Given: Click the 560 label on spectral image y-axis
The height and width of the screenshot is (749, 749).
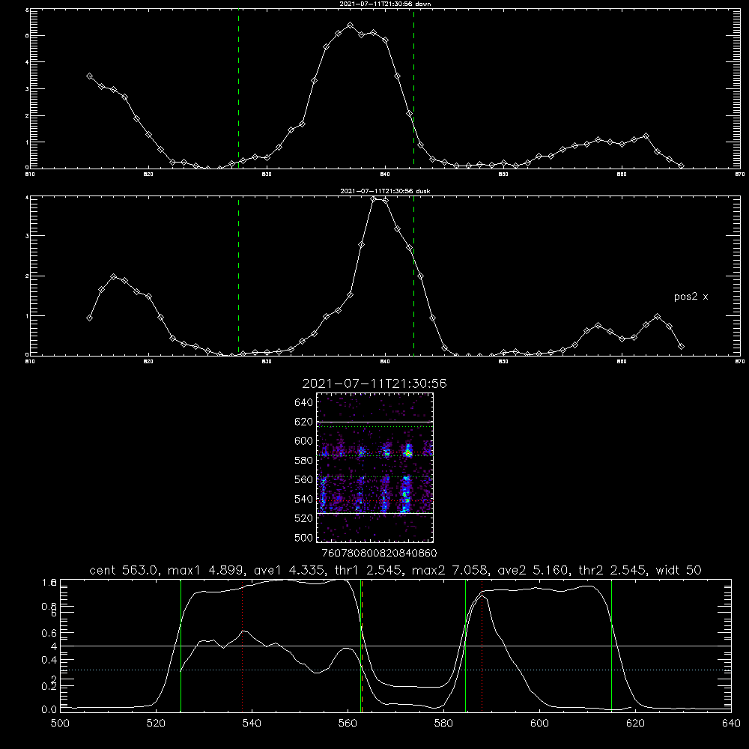Looking at the screenshot, I should coord(304,479).
